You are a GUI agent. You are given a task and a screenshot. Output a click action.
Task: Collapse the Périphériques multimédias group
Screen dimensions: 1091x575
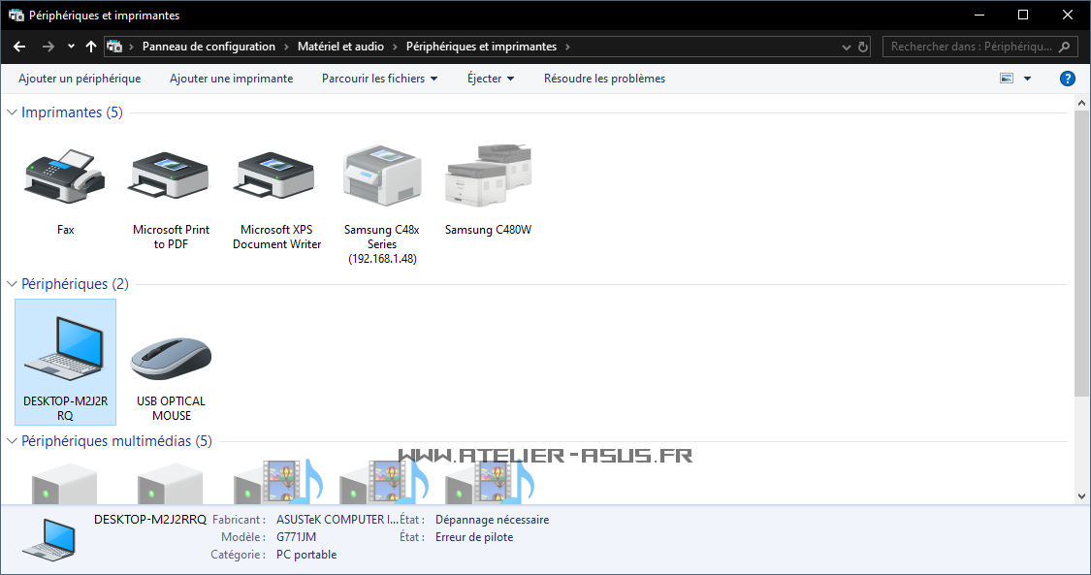coord(13,441)
